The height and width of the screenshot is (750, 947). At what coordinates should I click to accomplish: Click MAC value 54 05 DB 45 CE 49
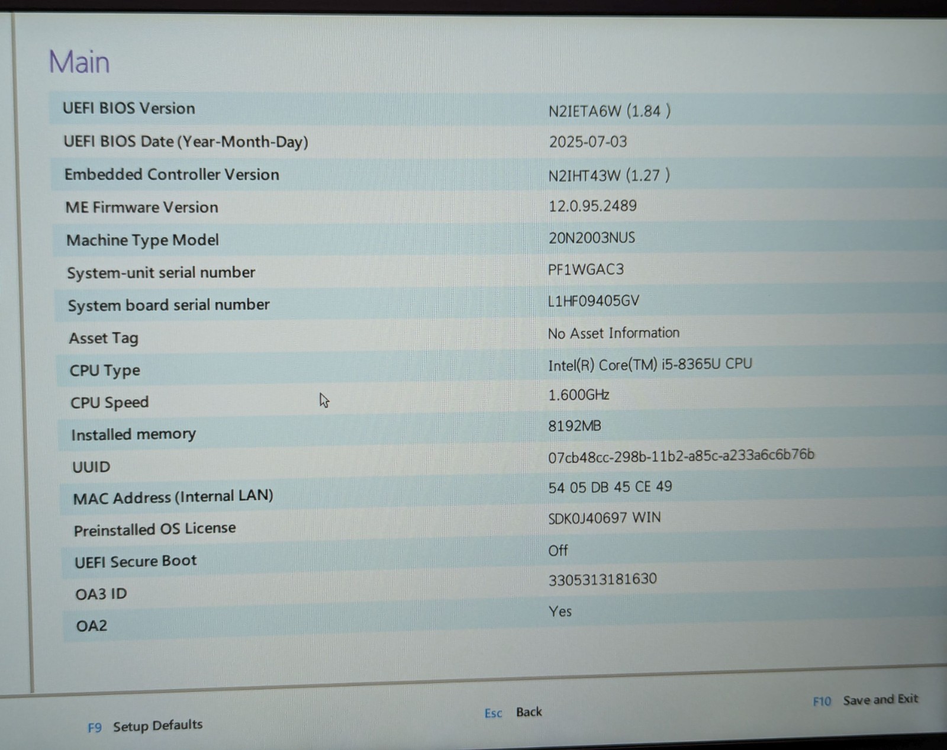coord(610,487)
